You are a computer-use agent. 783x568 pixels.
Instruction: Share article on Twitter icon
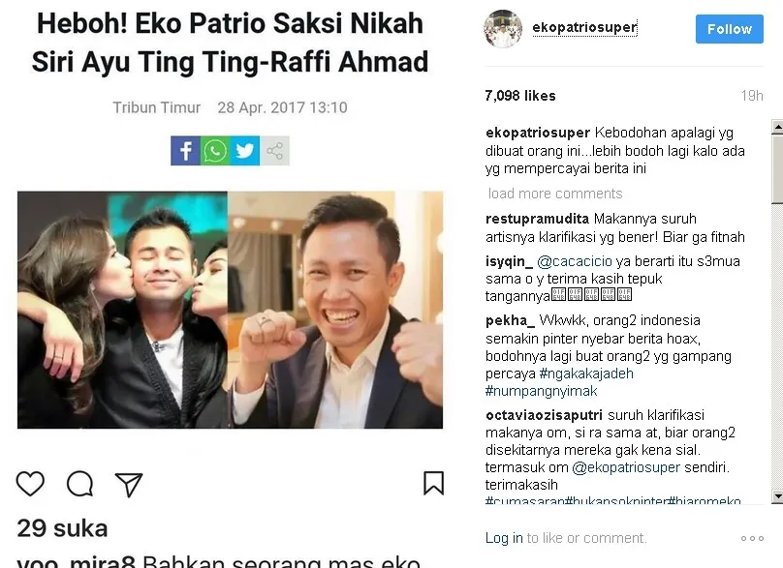click(x=244, y=151)
